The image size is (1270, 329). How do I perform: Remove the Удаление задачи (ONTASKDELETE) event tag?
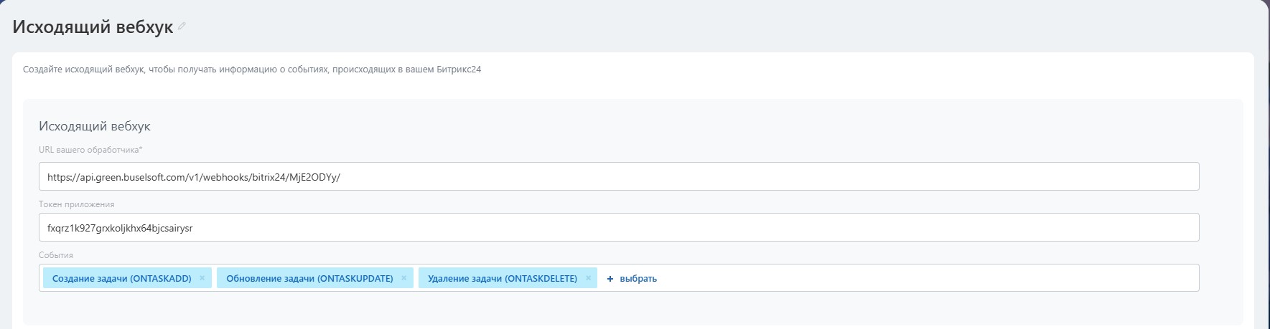(588, 278)
